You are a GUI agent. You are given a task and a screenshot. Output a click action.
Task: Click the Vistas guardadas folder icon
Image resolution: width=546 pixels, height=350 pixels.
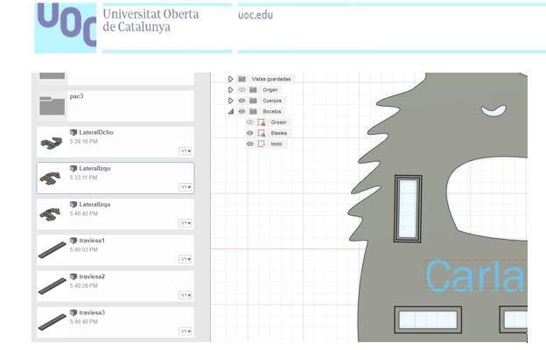click(x=241, y=79)
